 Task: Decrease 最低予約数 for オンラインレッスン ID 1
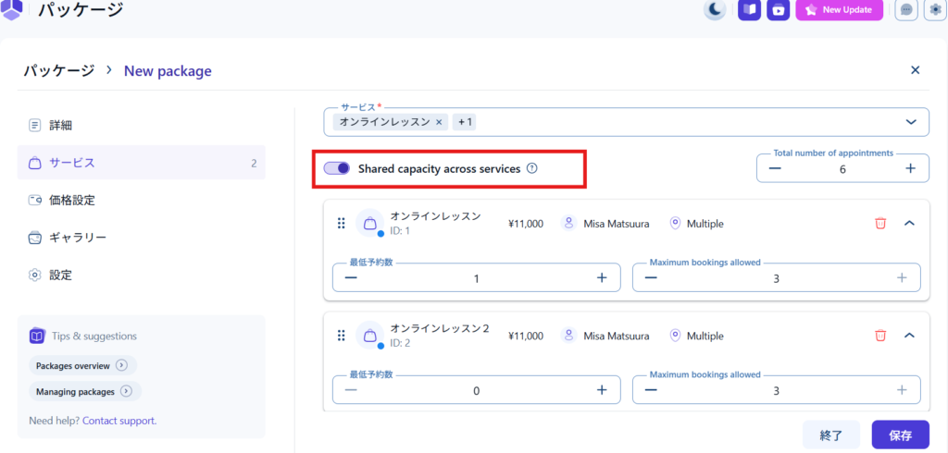click(351, 277)
